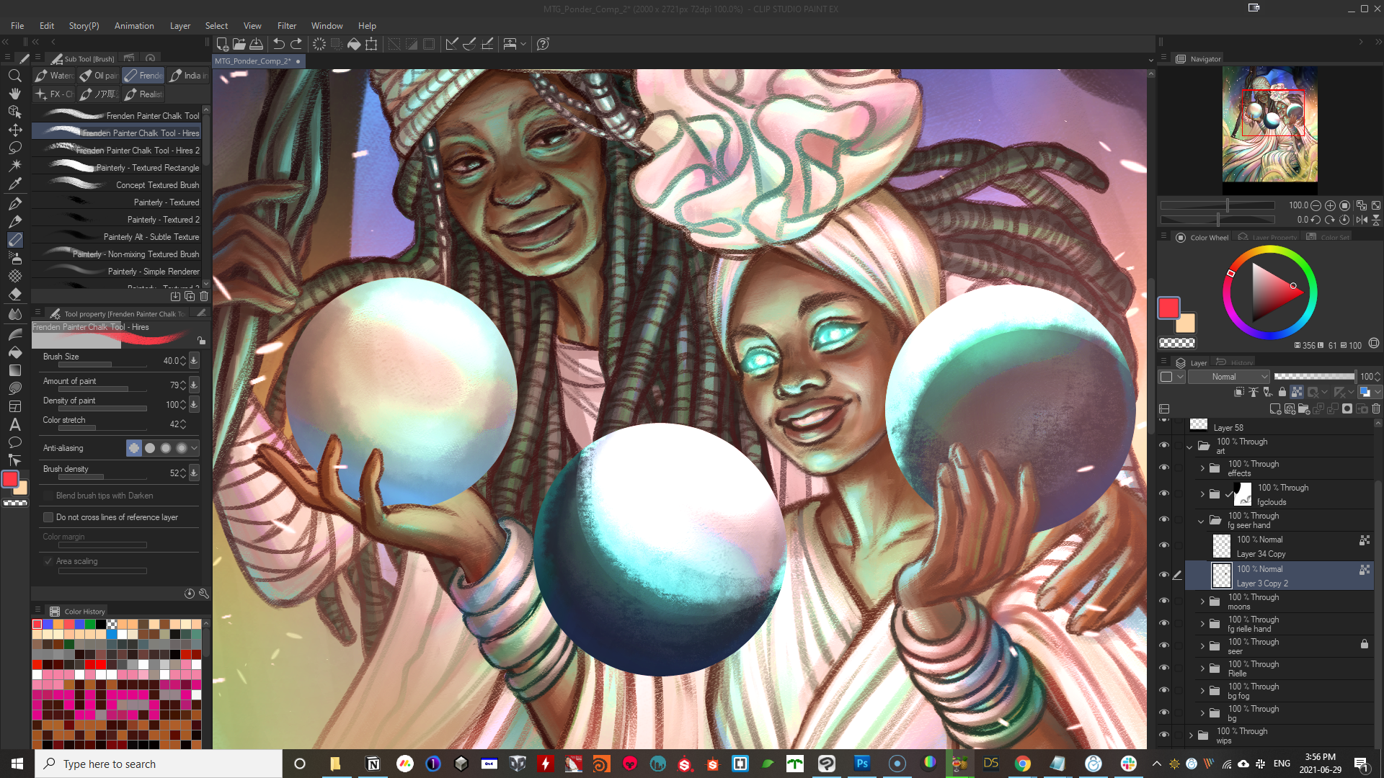Select the Balloon tool
This screenshot has height=778, width=1384.
point(14,442)
